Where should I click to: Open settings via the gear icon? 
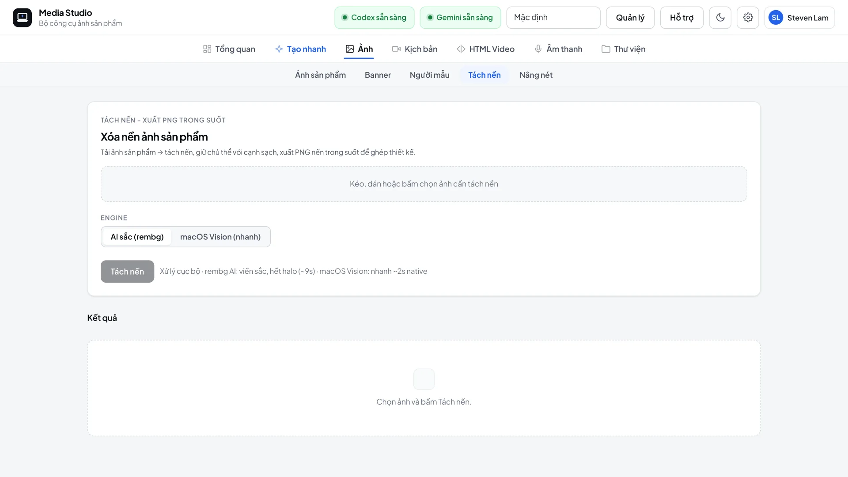tap(748, 18)
